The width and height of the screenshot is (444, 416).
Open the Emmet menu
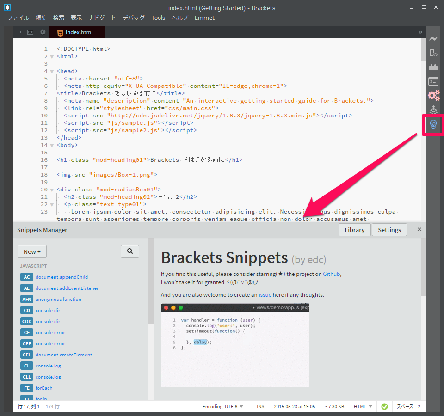click(204, 18)
